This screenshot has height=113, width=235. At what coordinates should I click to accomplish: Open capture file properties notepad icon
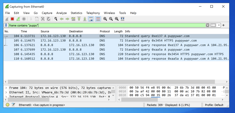(13, 105)
